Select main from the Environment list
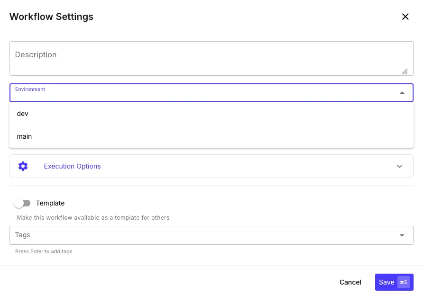The height and width of the screenshot is (294, 424). coord(24,136)
